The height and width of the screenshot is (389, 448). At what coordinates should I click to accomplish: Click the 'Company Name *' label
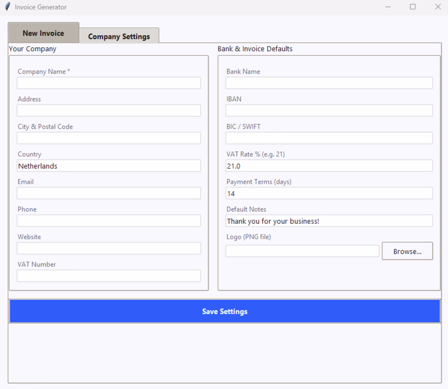[x=44, y=72]
